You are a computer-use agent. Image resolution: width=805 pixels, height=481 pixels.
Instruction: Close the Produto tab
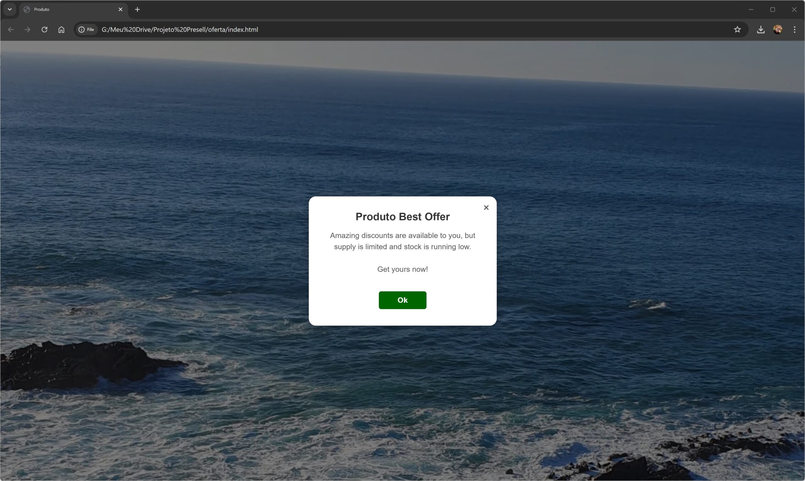click(x=121, y=9)
